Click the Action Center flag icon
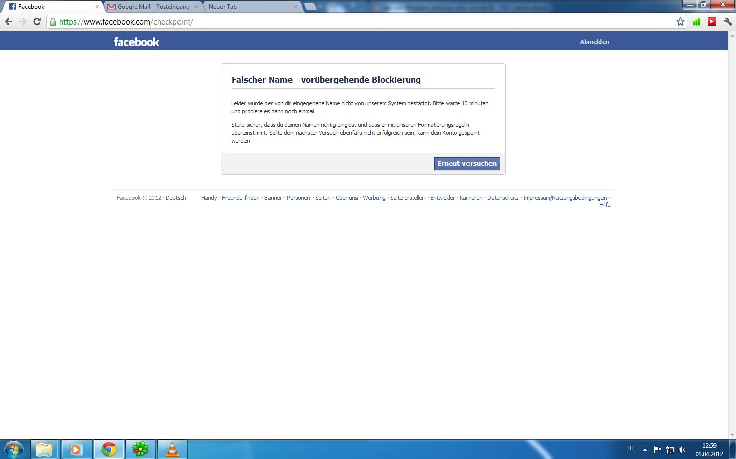 pos(657,450)
